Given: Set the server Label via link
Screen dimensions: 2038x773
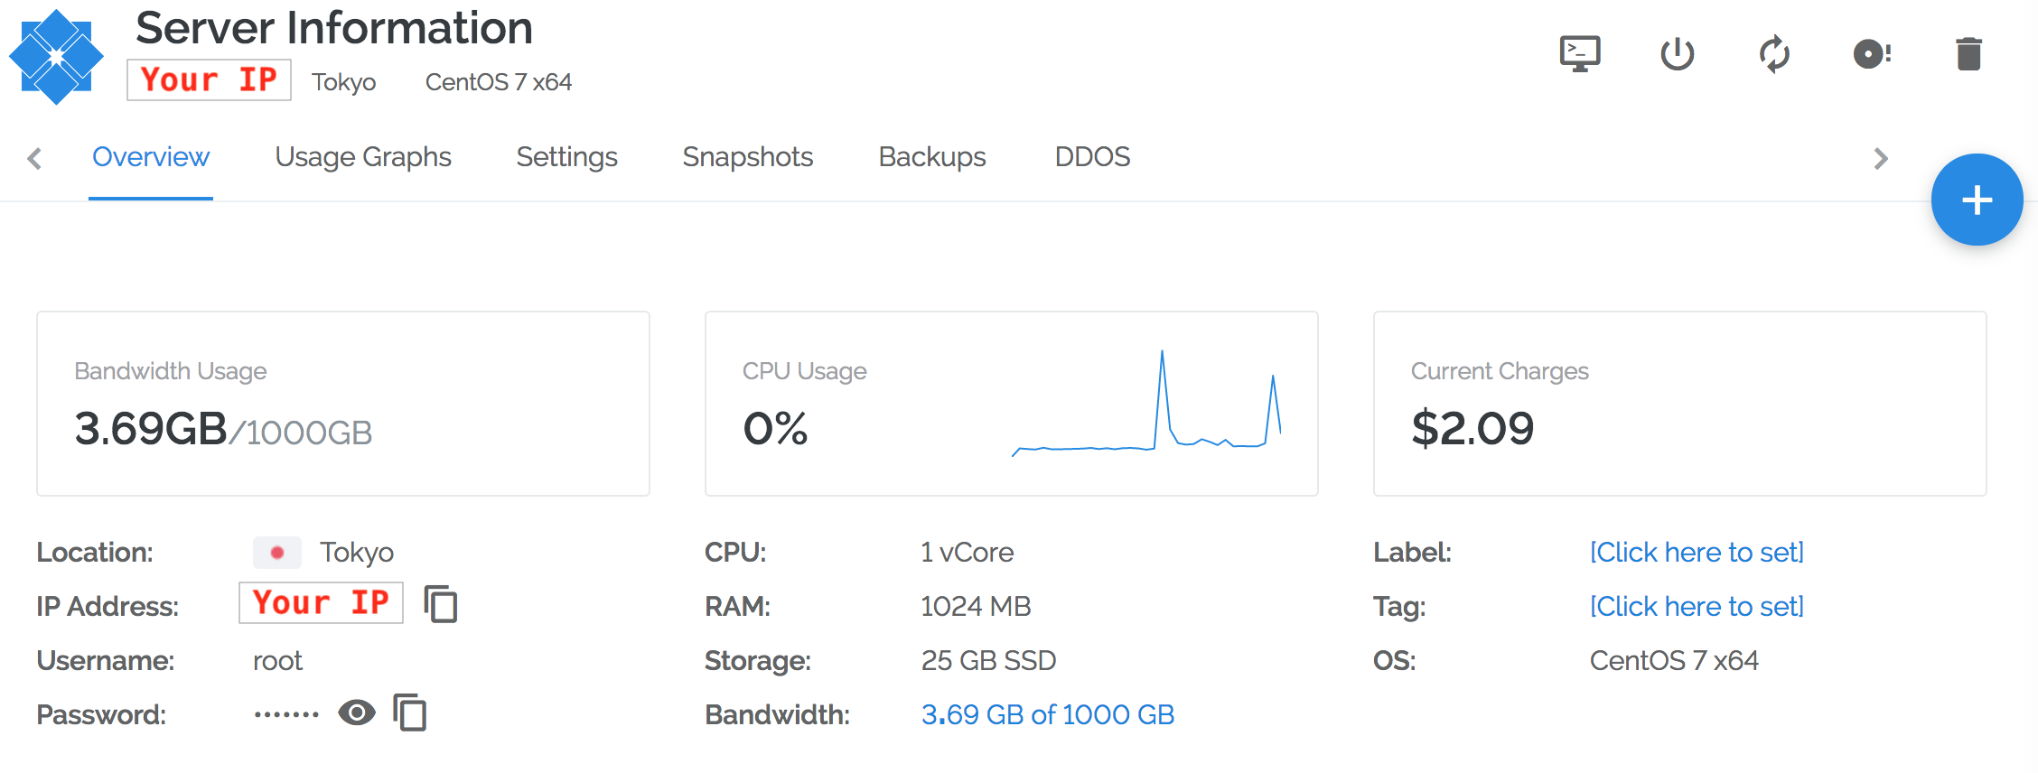Looking at the screenshot, I should coord(1697,552).
